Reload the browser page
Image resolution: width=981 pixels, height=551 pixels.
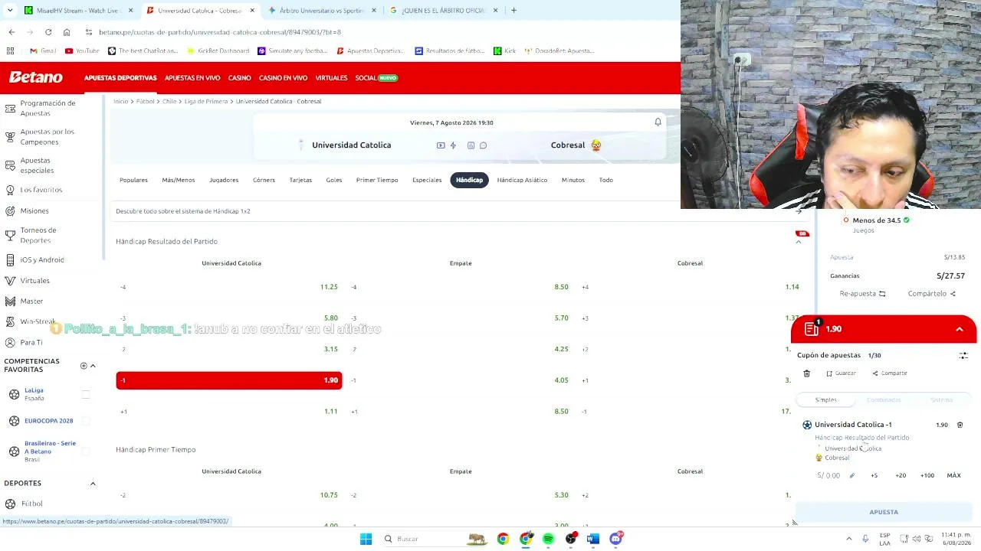click(x=48, y=32)
